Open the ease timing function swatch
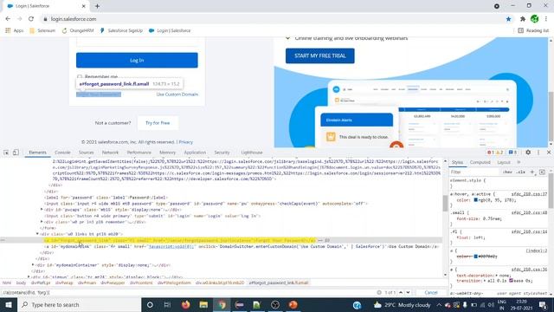 (x=511, y=281)
